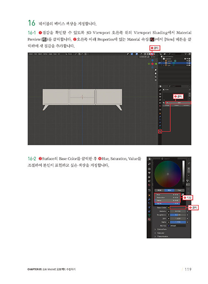Expand the Specular panel
208x284 pixels.
[160, 233]
